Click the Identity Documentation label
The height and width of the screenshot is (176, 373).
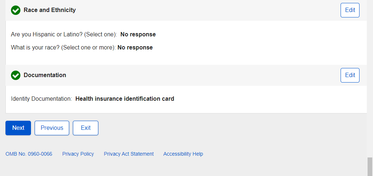(x=42, y=99)
